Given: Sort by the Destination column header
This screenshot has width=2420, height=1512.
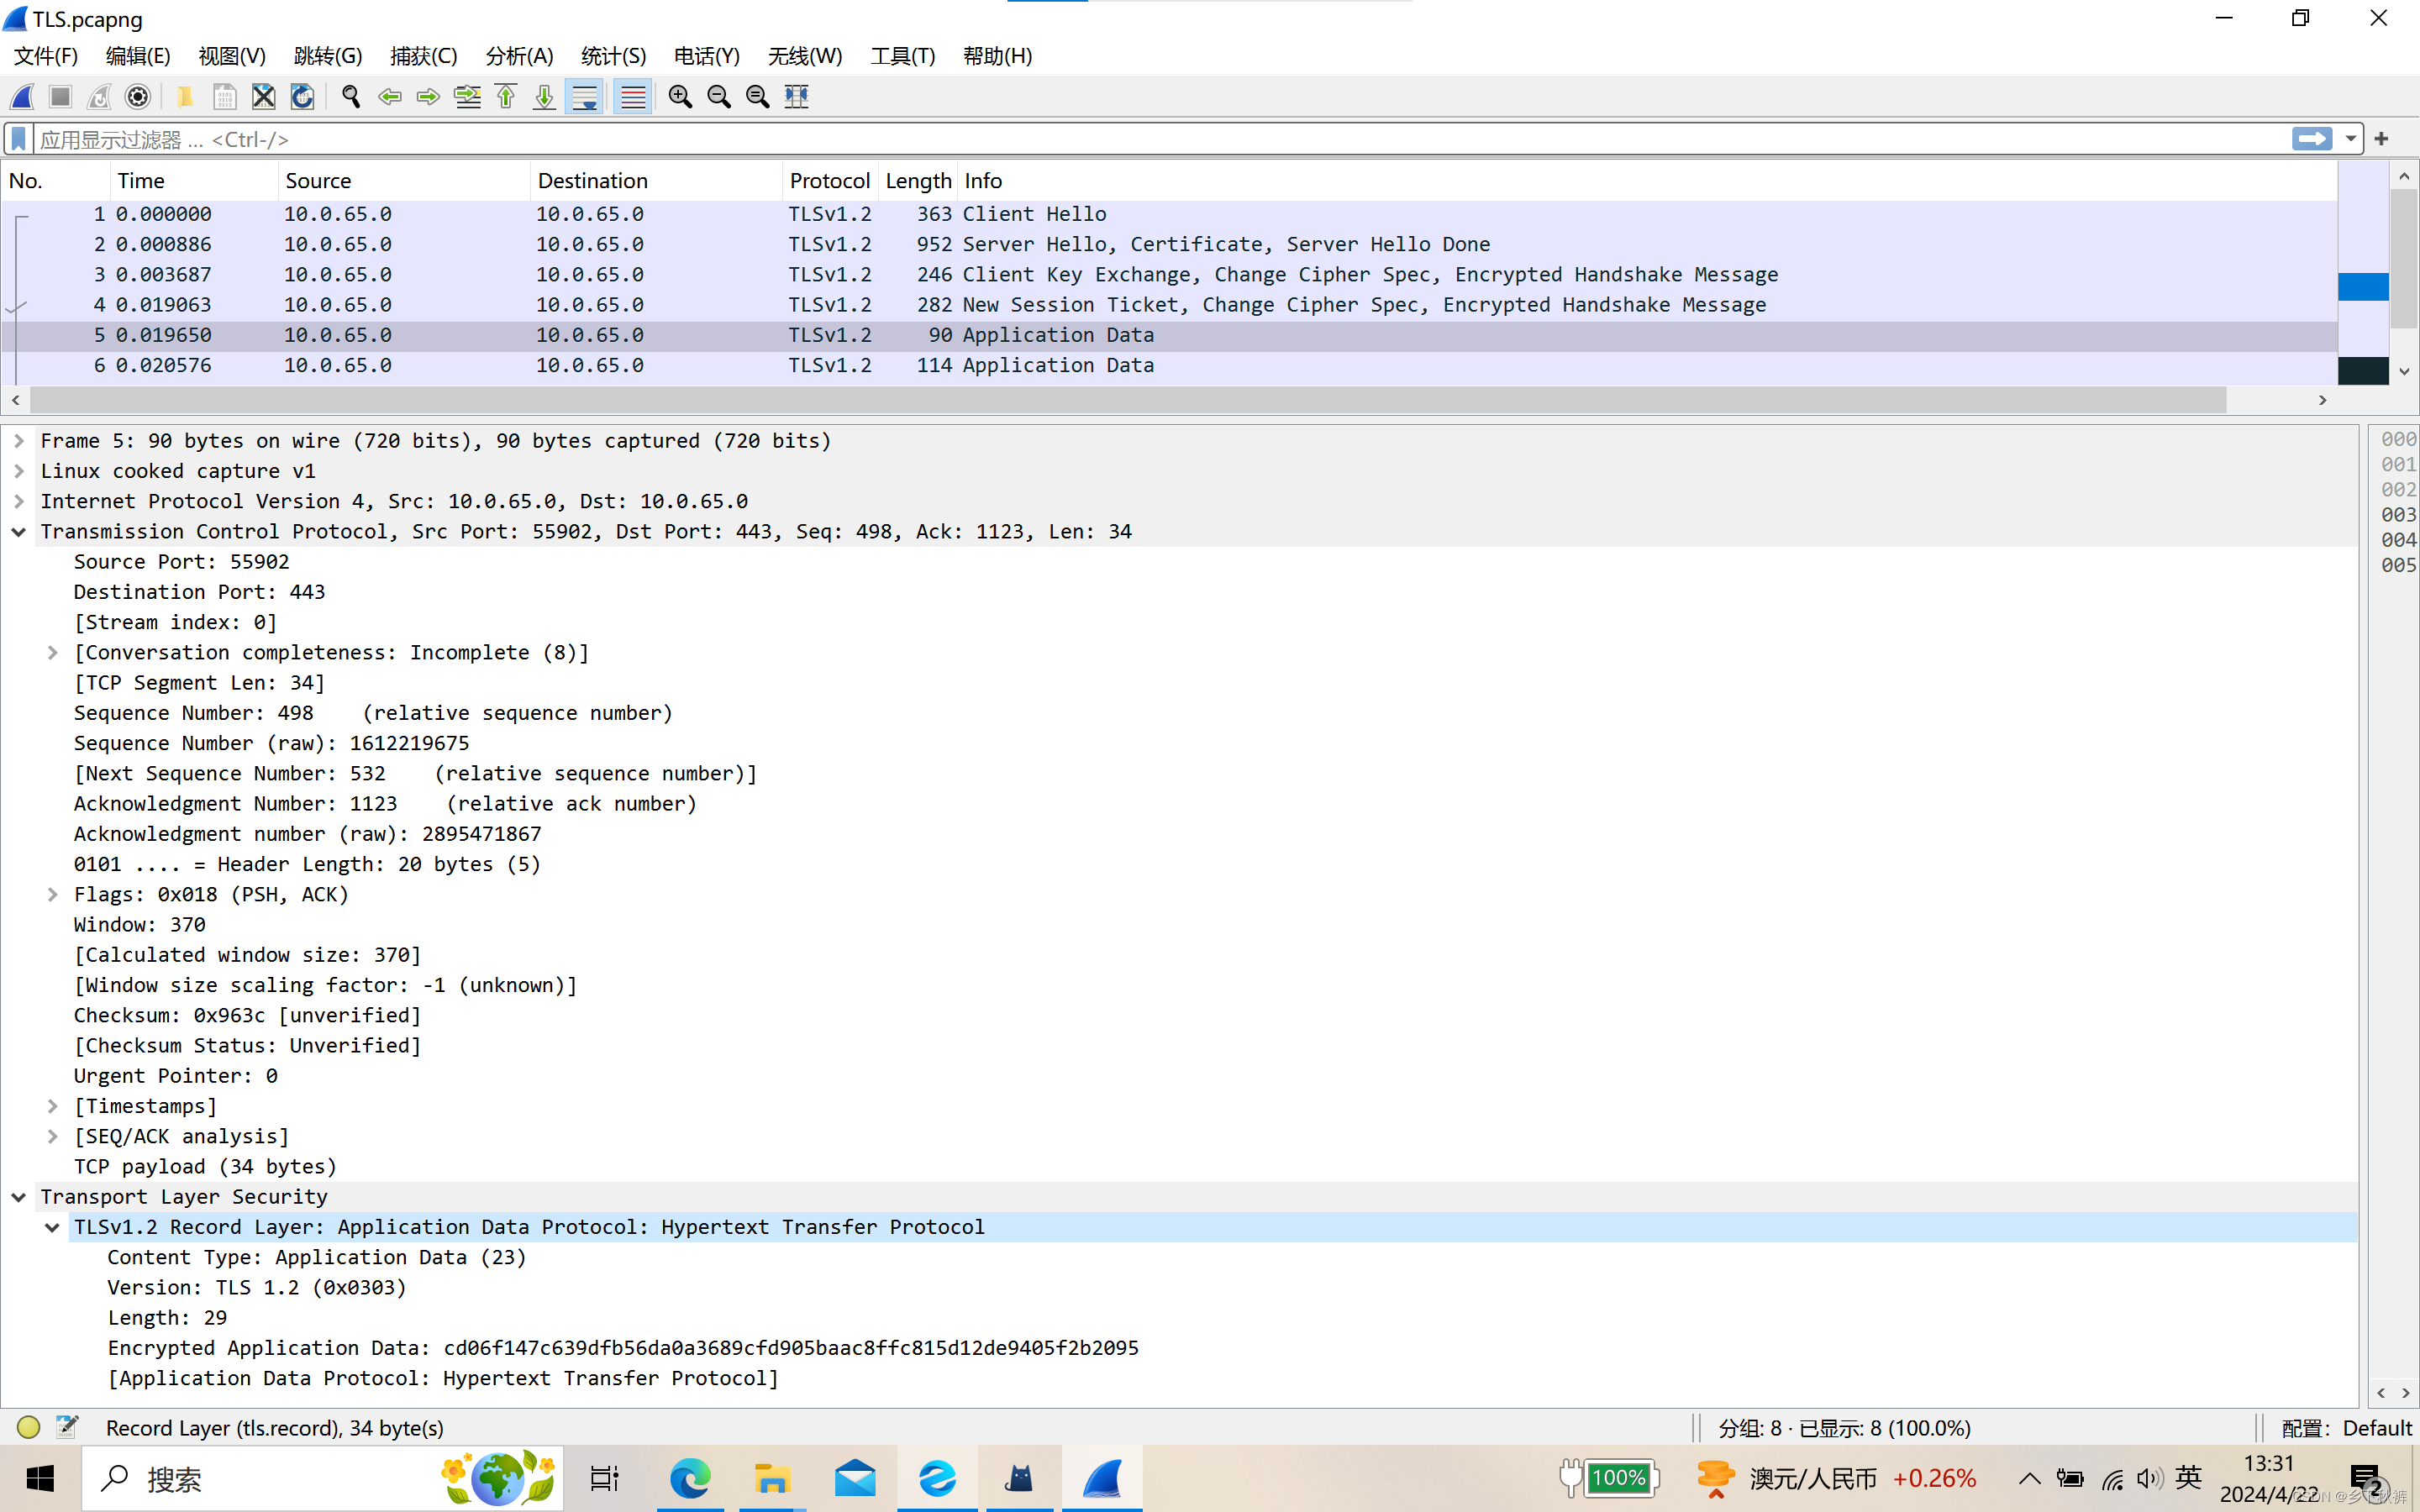Looking at the screenshot, I should 655,181.
